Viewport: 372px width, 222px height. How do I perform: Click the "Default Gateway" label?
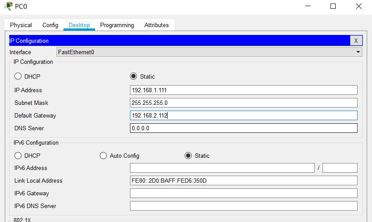(x=35, y=116)
